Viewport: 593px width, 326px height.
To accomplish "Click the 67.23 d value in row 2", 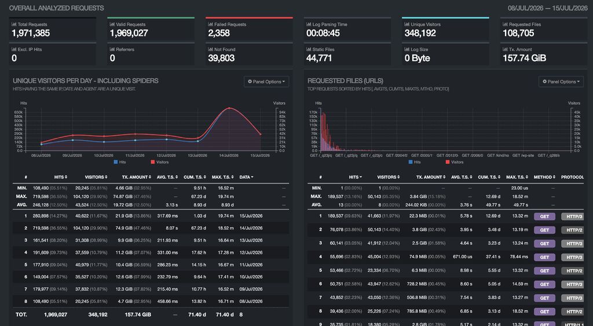I will [x=199, y=228].
